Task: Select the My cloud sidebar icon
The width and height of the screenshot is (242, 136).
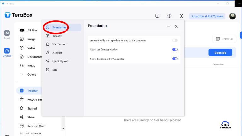Action: (x=7, y=52)
